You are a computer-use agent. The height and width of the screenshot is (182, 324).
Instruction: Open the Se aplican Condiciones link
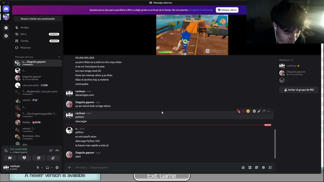click(201, 10)
